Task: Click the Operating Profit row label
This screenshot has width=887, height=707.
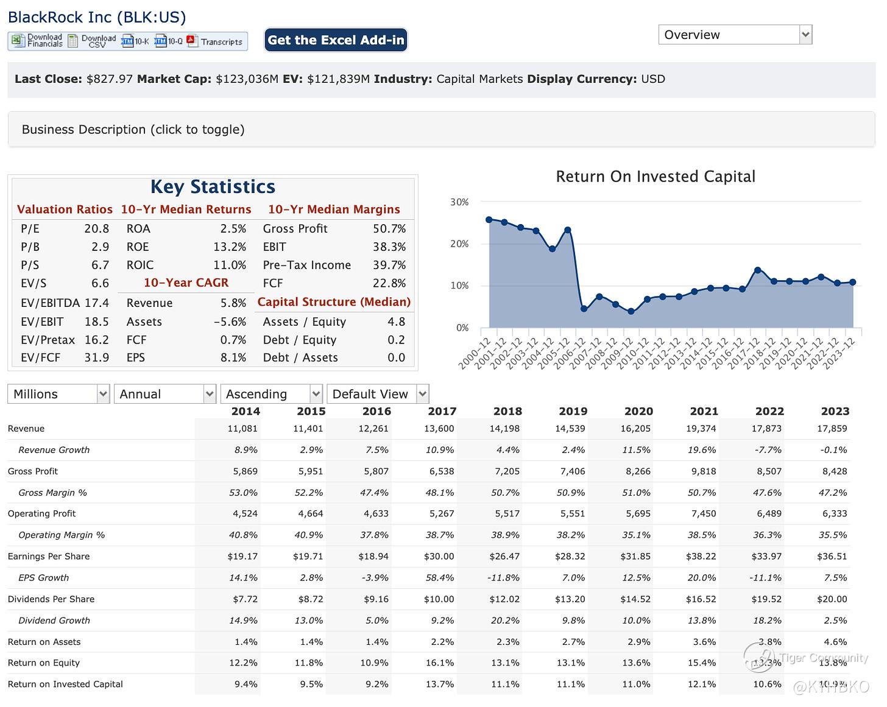Action: pos(42,514)
